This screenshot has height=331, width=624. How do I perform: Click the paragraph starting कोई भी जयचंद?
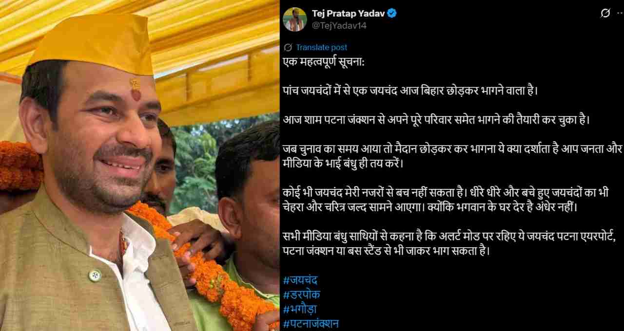446,198
